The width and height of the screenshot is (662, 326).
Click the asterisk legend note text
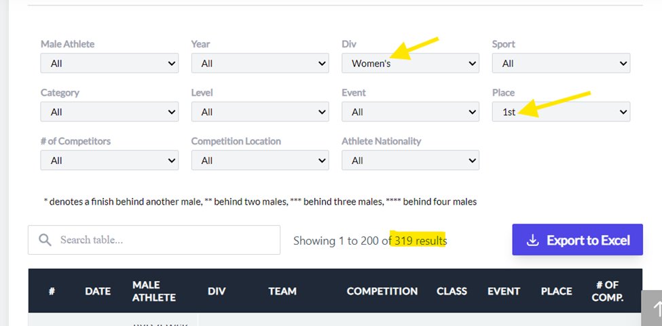click(260, 202)
